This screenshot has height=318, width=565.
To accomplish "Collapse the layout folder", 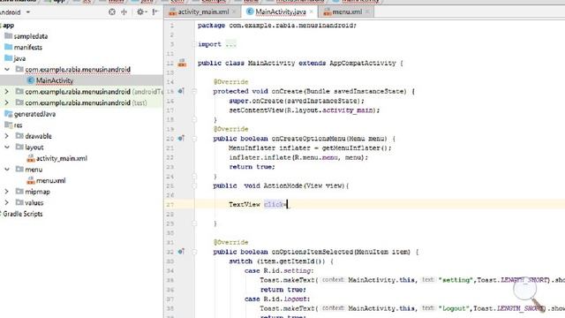I will pos(7,148).
